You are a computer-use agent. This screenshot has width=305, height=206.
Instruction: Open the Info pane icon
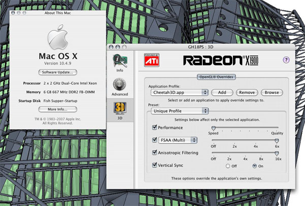point(120,61)
